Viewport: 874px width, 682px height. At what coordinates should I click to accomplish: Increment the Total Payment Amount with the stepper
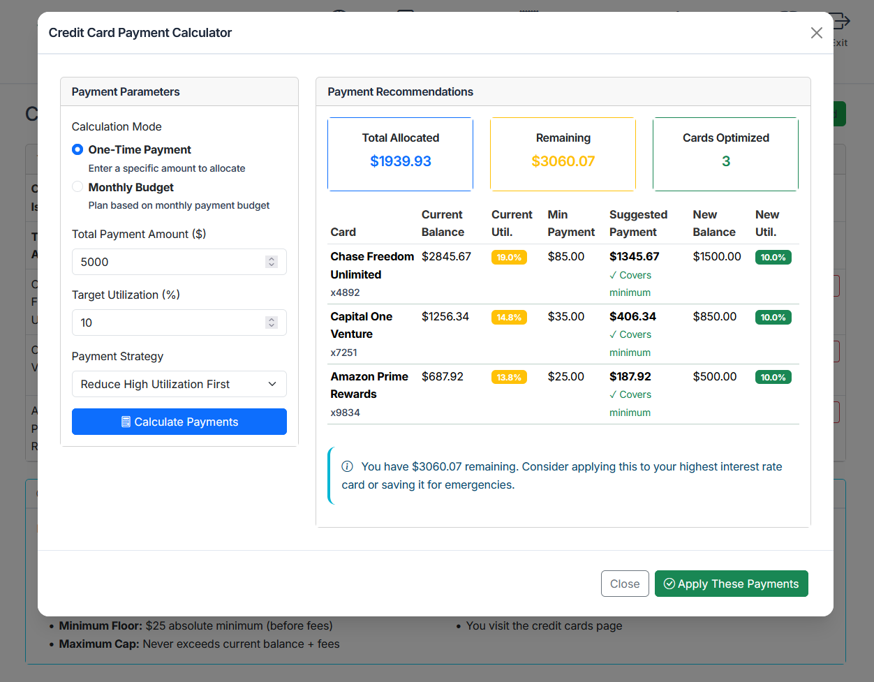[x=272, y=258]
